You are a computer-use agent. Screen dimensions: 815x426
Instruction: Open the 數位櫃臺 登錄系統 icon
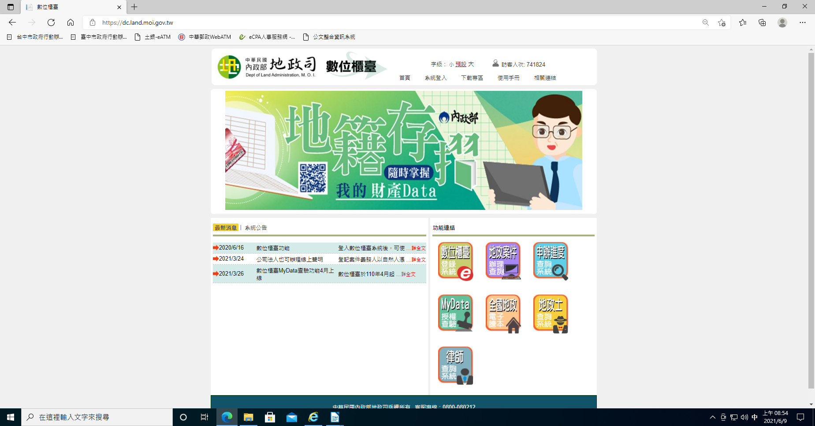click(x=455, y=261)
